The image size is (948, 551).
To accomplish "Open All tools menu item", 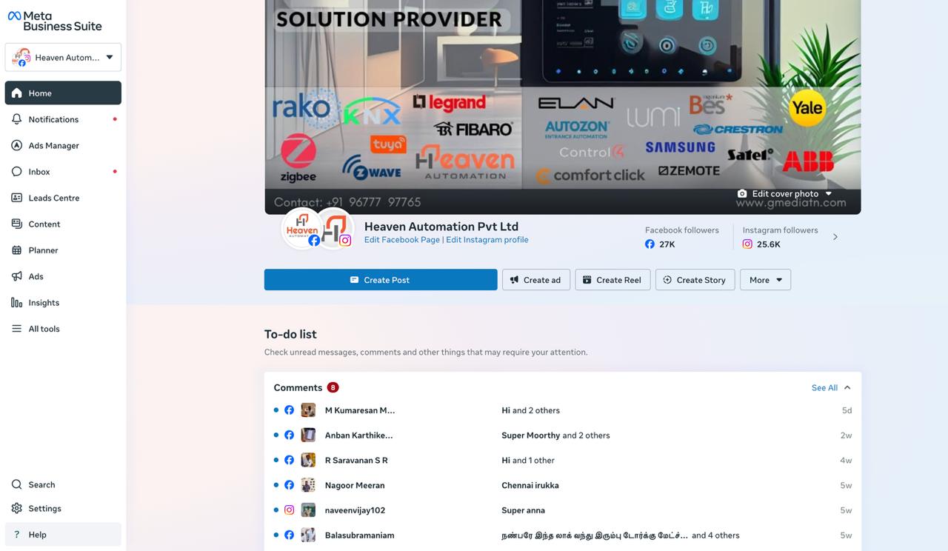I will point(44,329).
